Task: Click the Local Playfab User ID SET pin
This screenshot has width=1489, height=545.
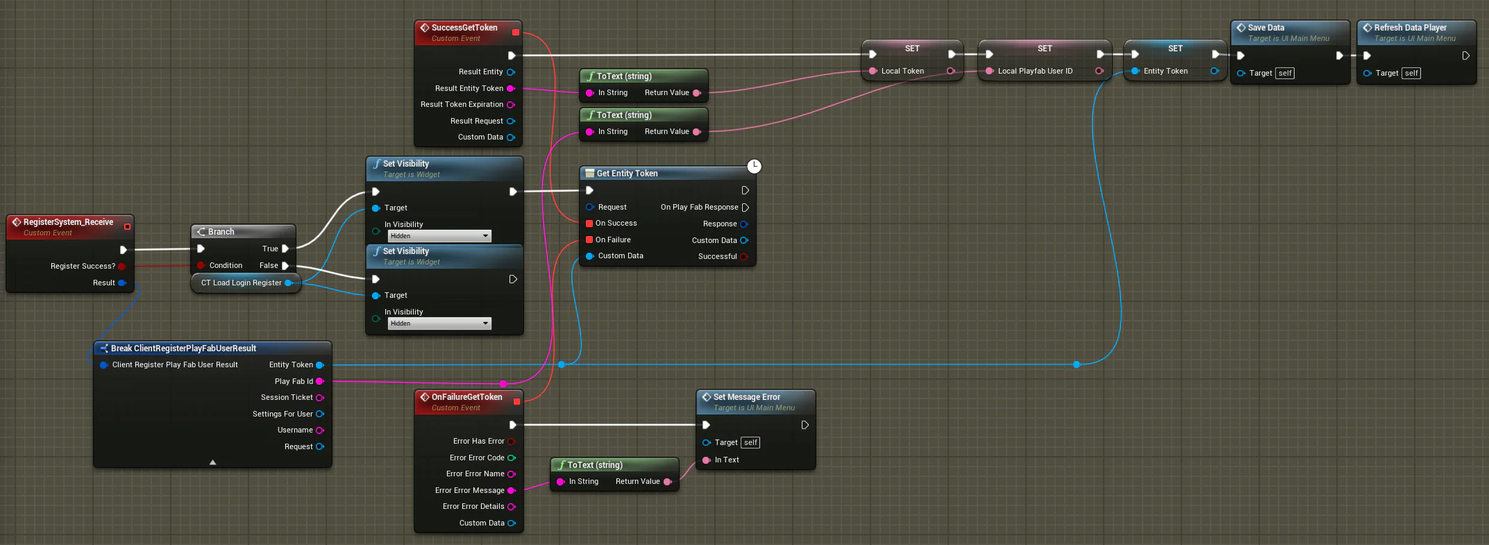Action: pyautogui.click(x=989, y=71)
